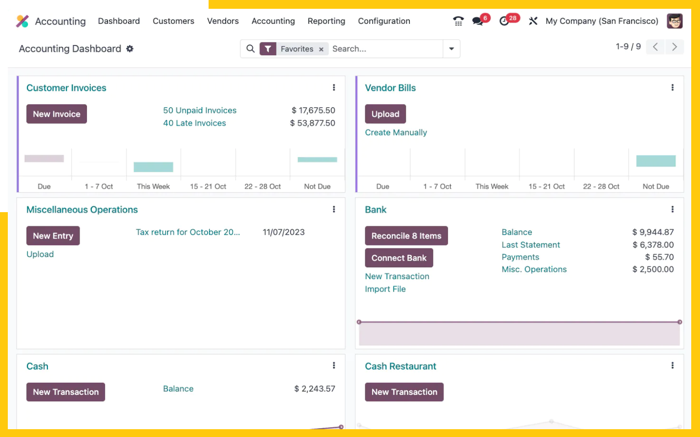
Task: Open the Configuration menu
Action: click(x=384, y=21)
